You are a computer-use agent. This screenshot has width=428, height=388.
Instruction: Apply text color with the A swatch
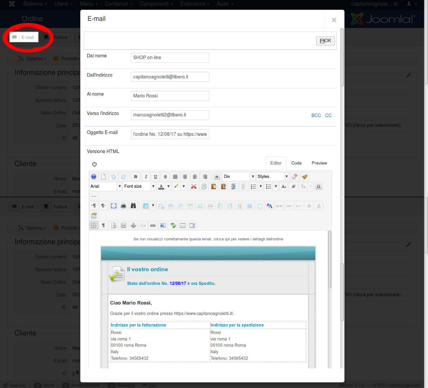[161, 186]
